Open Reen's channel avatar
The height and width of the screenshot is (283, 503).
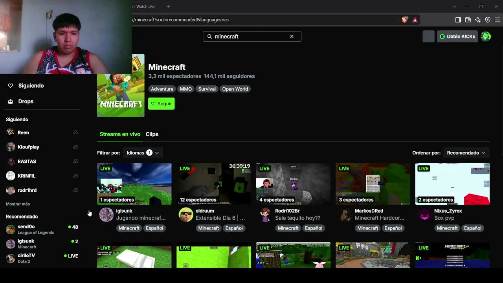pyautogui.click(x=11, y=132)
